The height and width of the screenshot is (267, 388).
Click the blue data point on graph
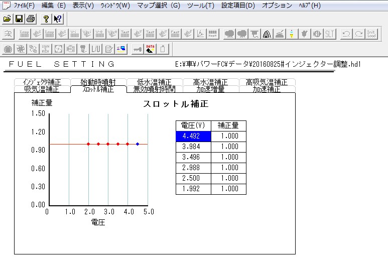[138, 144]
